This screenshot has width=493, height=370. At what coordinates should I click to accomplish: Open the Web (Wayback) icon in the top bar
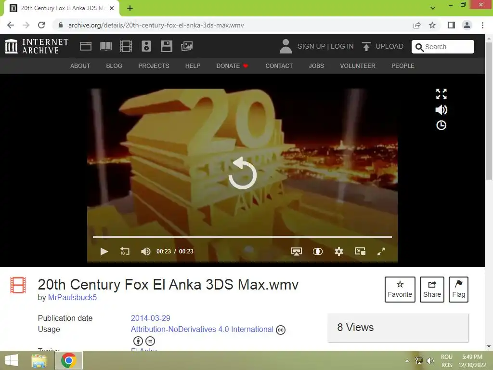[x=86, y=46]
